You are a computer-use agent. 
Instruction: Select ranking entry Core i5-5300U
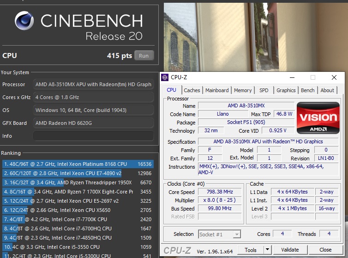[x=78, y=255]
